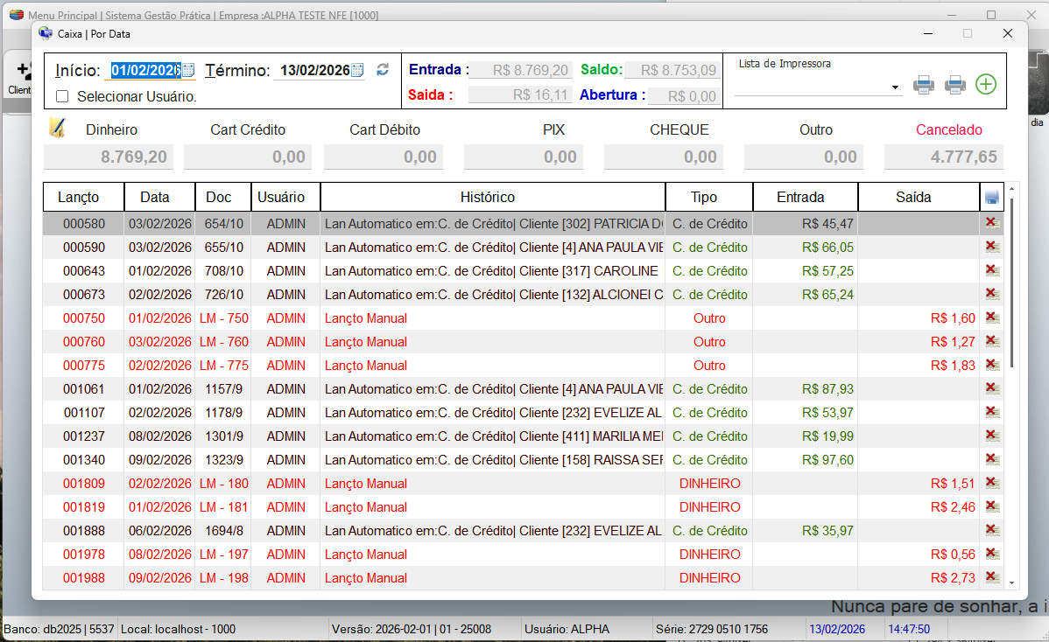
Task: Click the Dinheiro total field showing 8.769,20
Action: [x=109, y=157]
